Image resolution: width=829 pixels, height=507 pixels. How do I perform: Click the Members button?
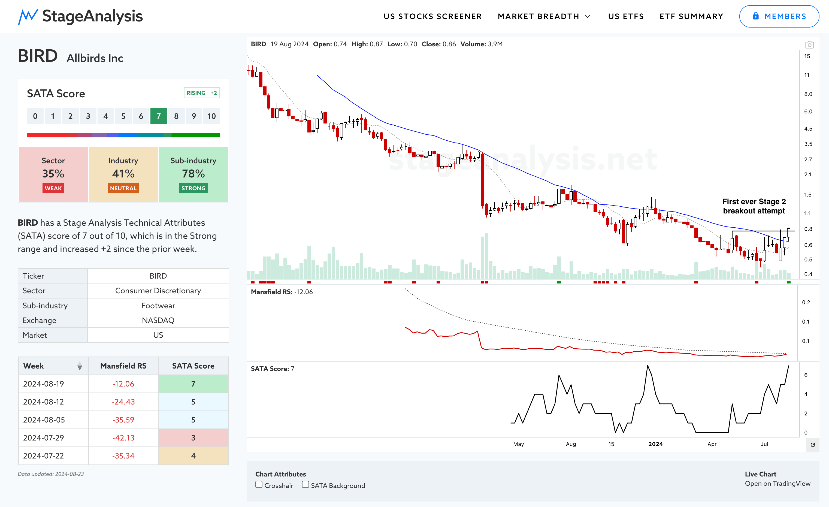(x=779, y=16)
